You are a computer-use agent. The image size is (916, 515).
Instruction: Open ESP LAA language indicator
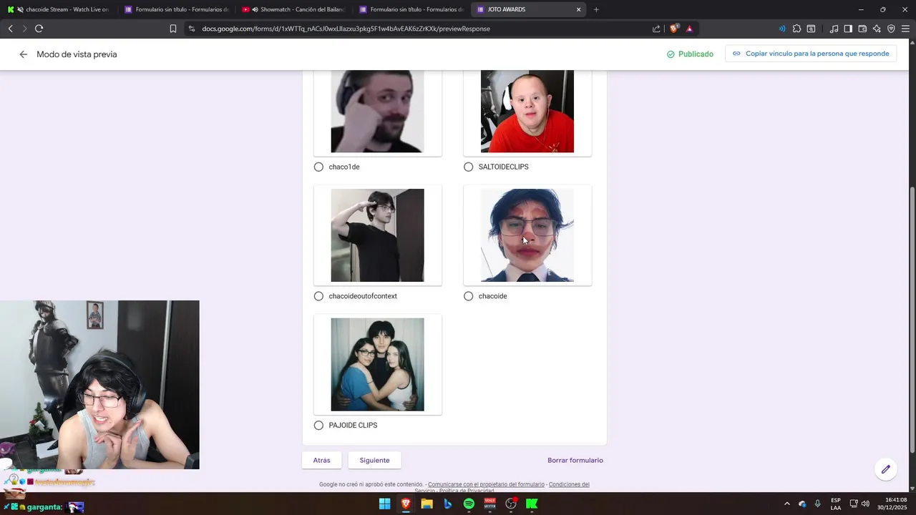tap(836, 504)
